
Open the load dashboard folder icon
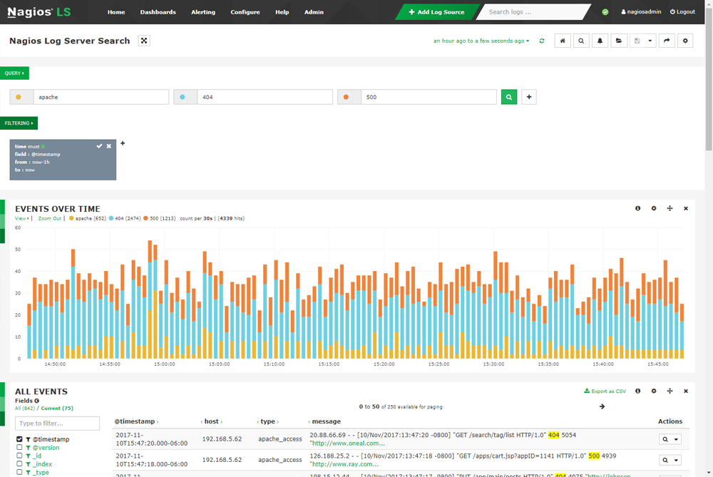(x=619, y=41)
